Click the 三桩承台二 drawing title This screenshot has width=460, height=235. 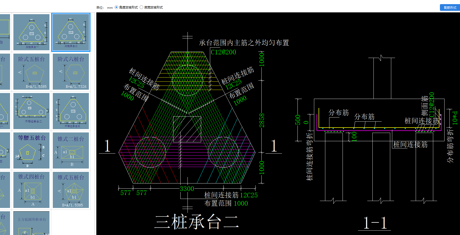(x=197, y=222)
